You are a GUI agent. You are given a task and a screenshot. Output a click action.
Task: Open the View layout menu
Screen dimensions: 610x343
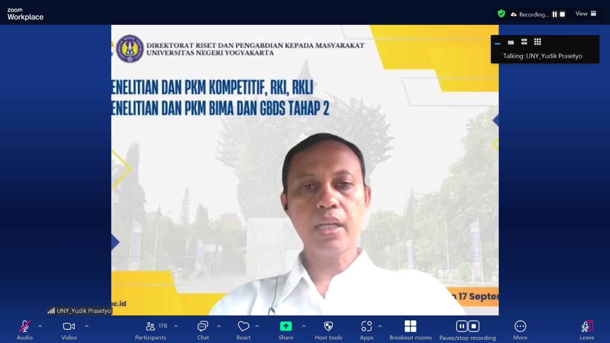586,14
